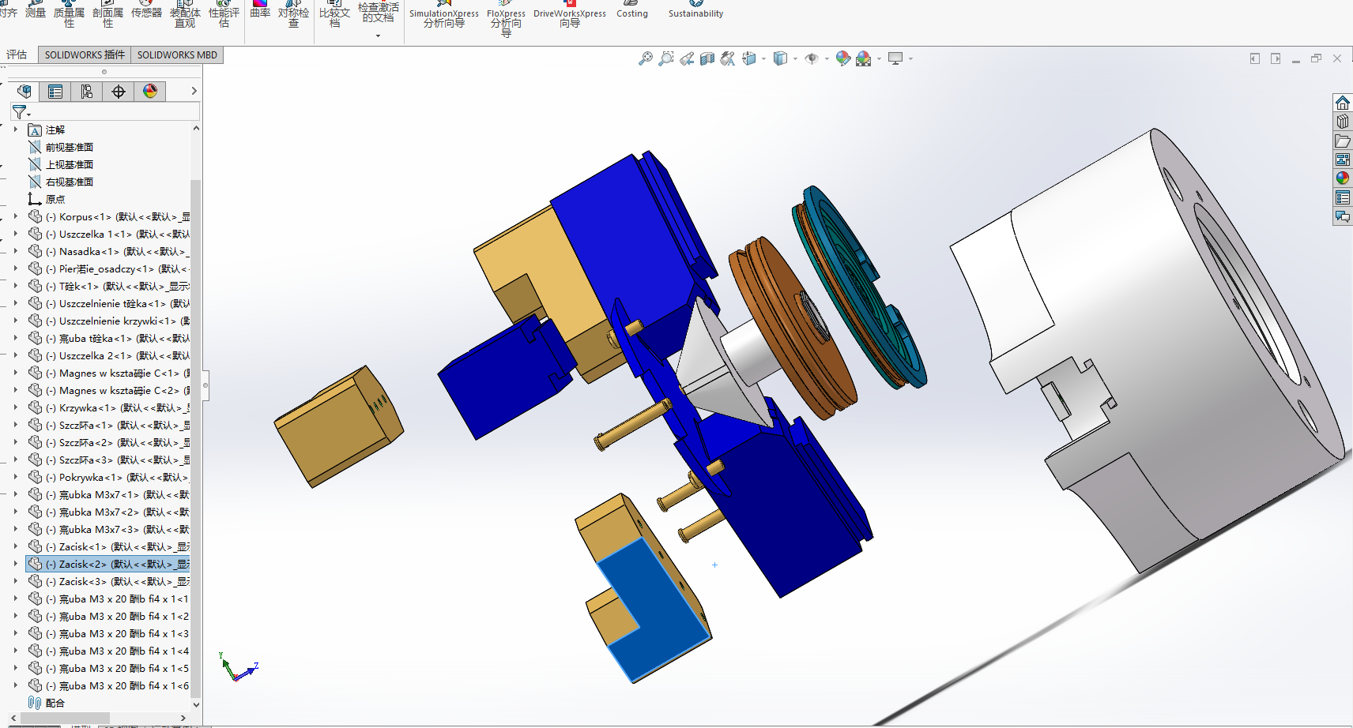Click the panel collapse handle on tree edge

205,385
